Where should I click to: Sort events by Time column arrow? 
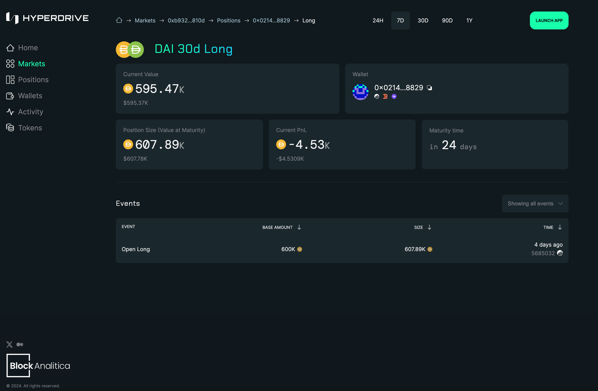(560, 227)
